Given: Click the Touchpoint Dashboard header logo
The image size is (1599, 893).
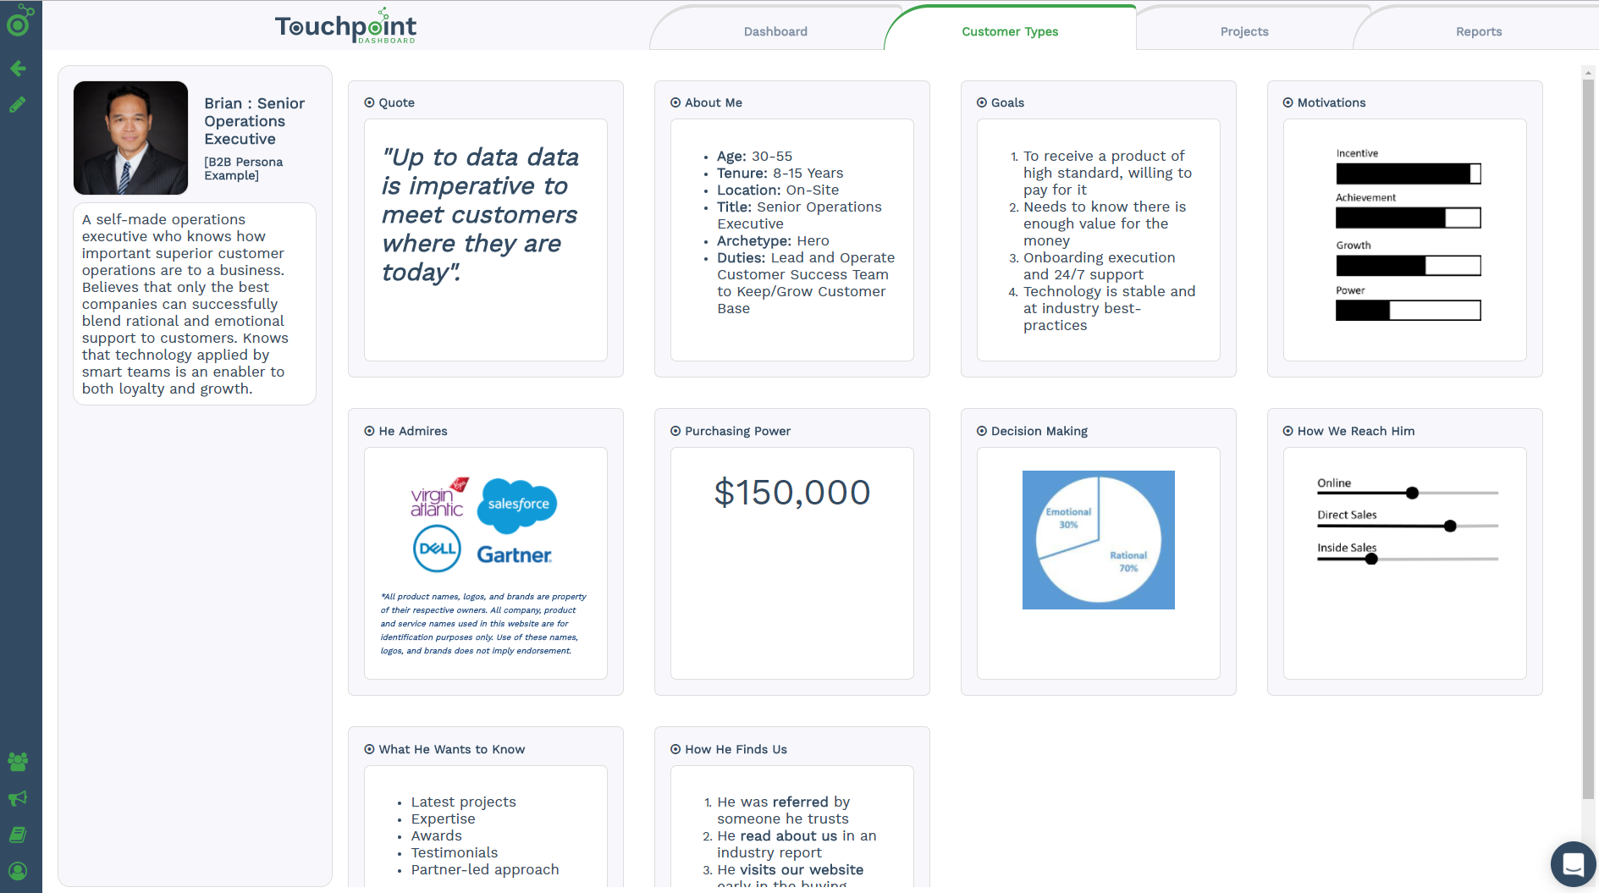Looking at the screenshot, I should [345, 27].
